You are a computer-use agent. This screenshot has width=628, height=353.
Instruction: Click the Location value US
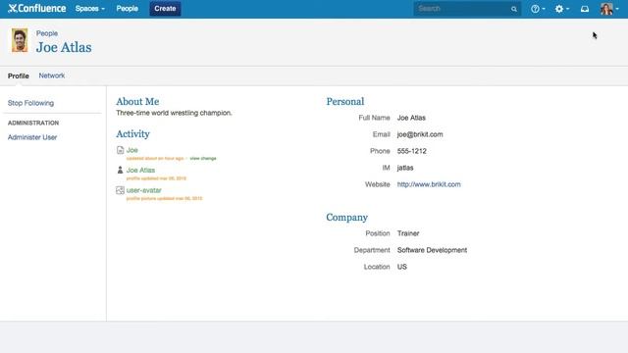tap(401, 267)
